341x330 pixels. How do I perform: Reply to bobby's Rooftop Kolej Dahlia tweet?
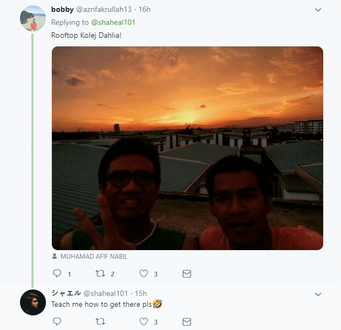coord(57,273)
